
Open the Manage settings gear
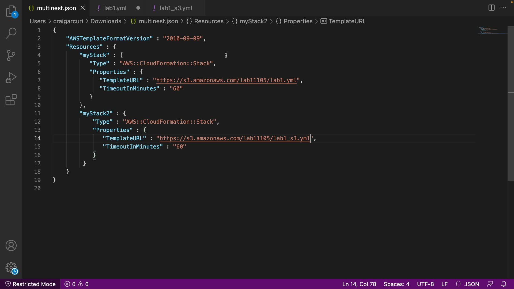pyautogui.click(x=11, y=268)
